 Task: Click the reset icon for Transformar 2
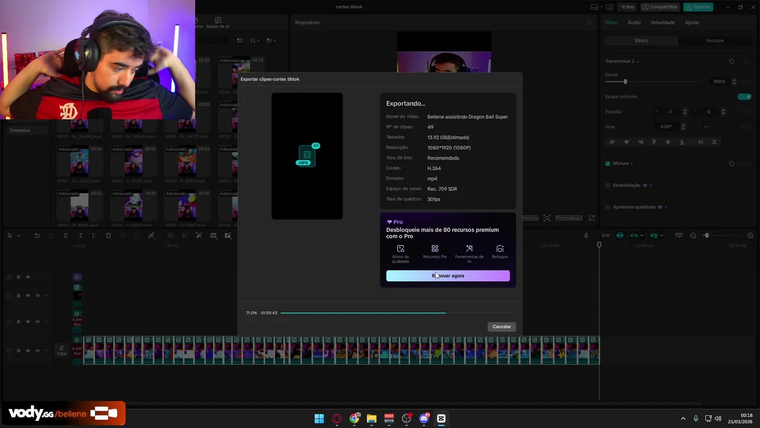pos(731,61)
